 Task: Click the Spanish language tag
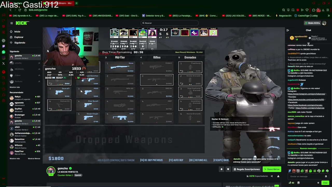78,175
